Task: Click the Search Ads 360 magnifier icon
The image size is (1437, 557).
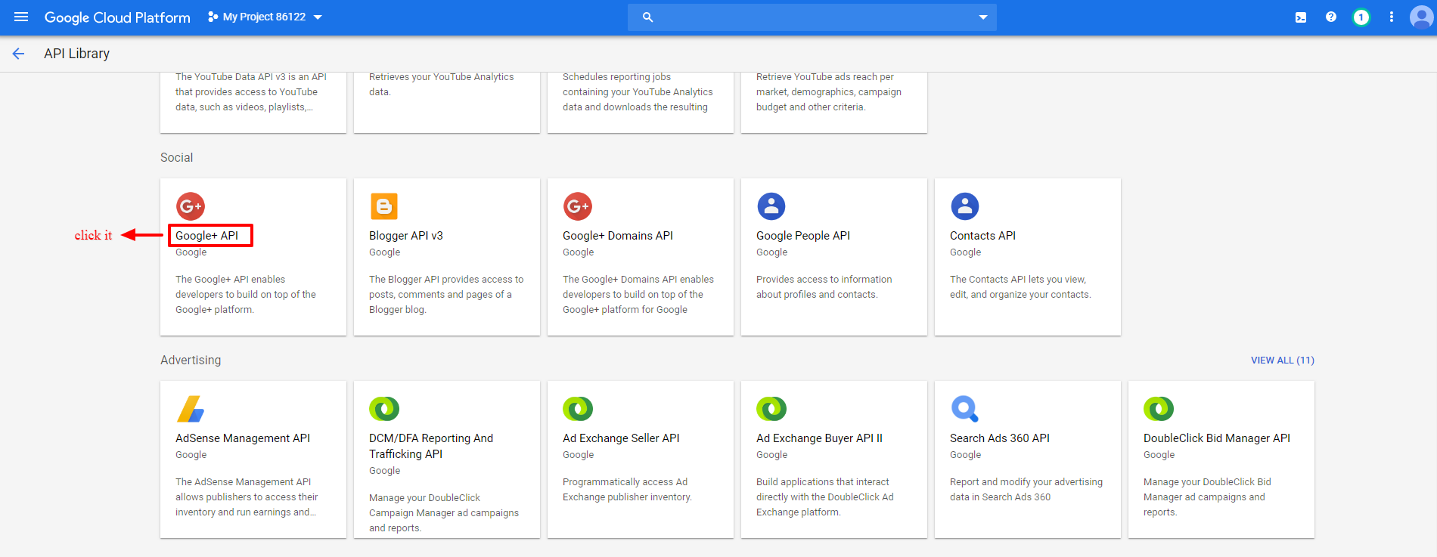Action: [x=965, y=409]
